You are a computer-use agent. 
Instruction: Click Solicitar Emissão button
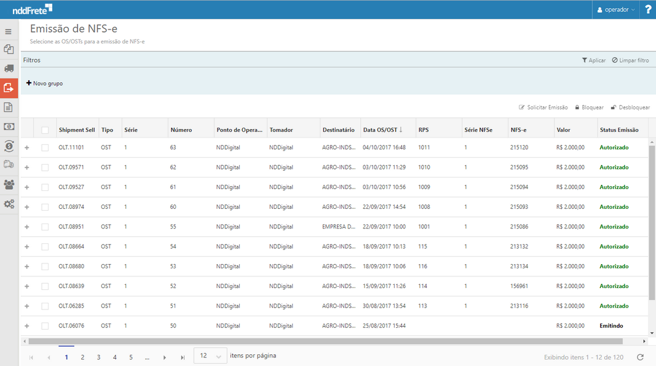tap(543, 107)
